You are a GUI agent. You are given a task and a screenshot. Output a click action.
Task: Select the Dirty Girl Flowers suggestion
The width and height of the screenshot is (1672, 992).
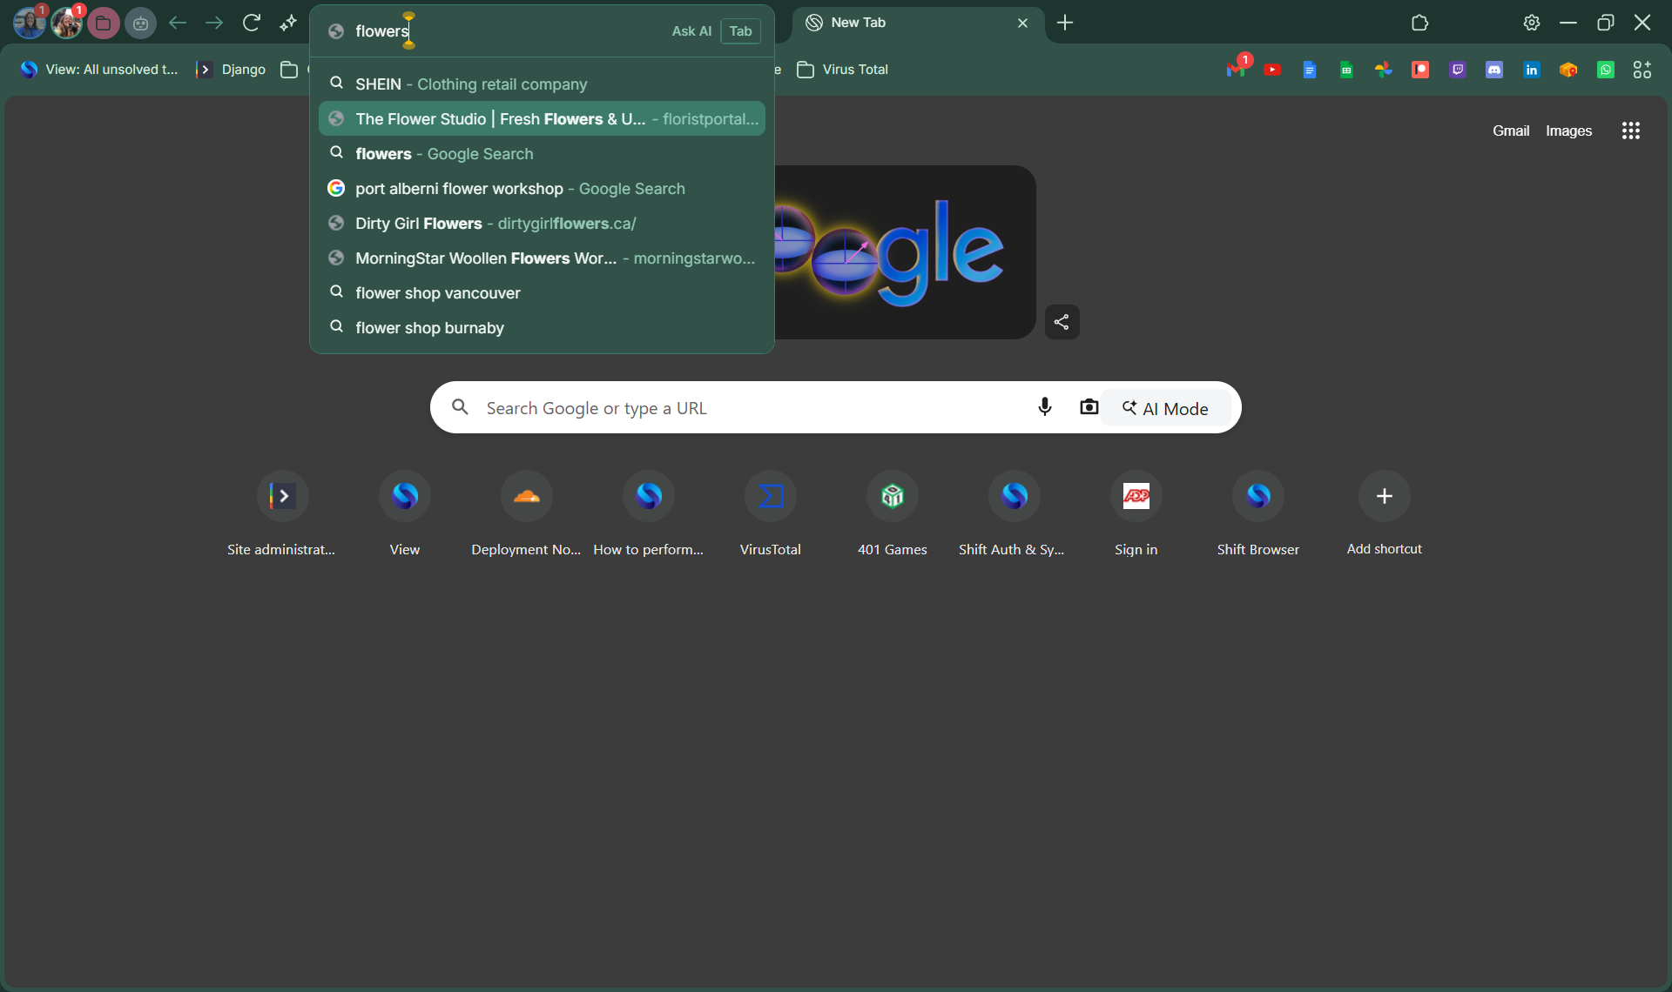(542, 224)
